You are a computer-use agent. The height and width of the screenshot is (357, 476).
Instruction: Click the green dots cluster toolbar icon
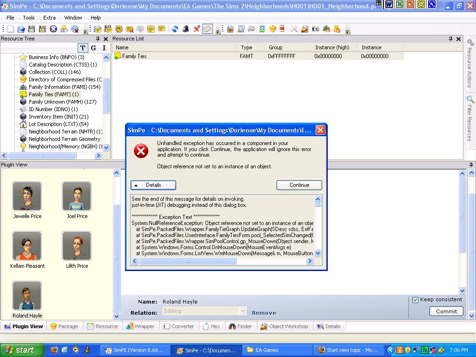[x=262, y=29]
